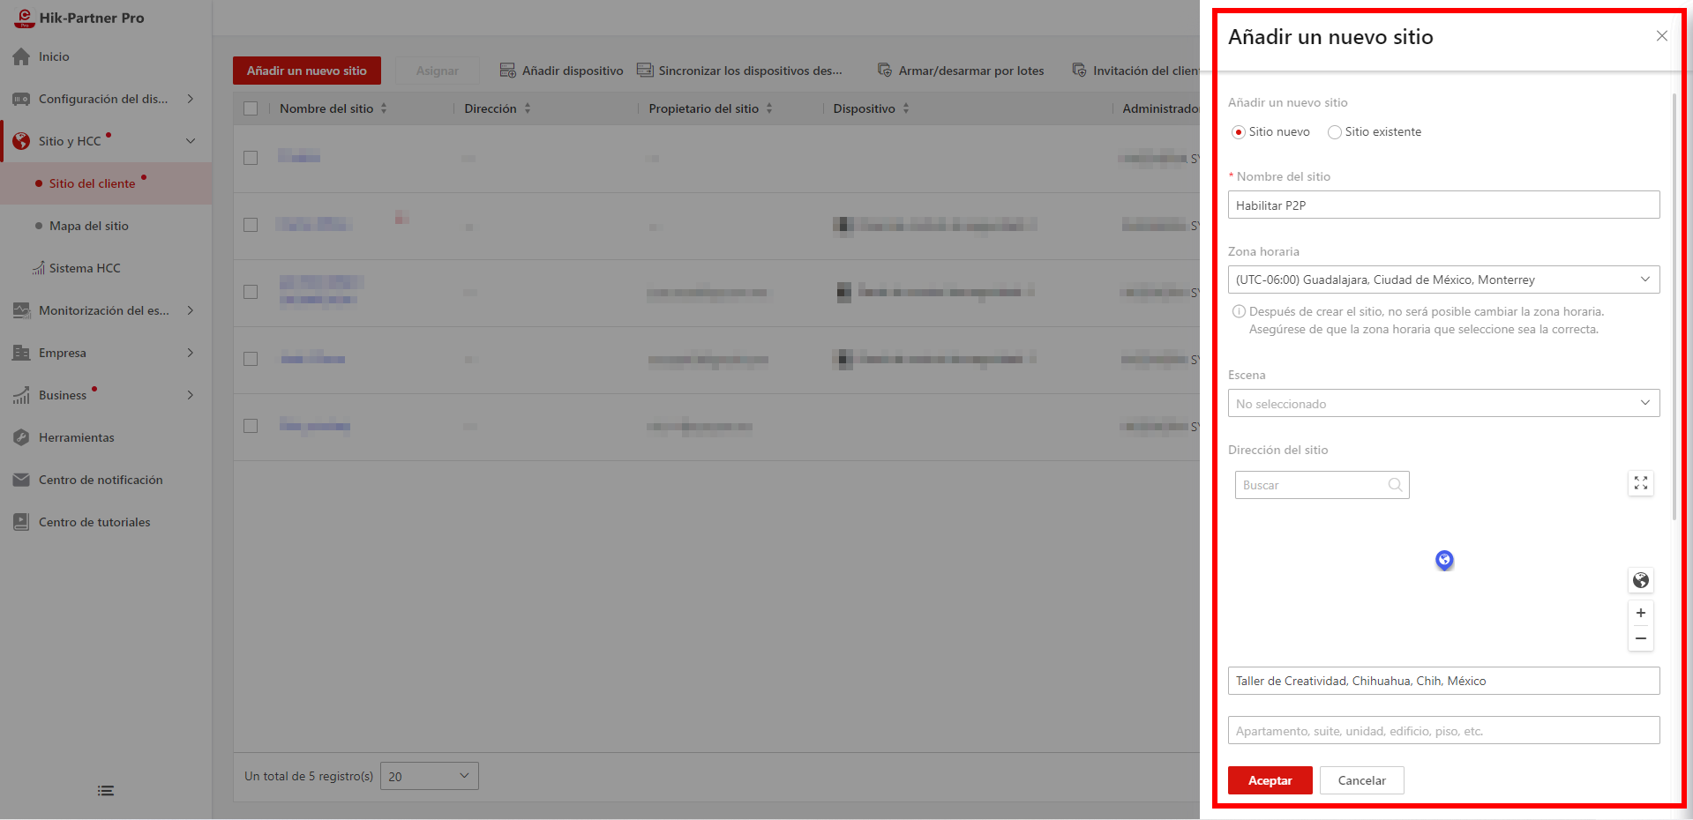Zoom out the map with minus button

pos(1640,638)
